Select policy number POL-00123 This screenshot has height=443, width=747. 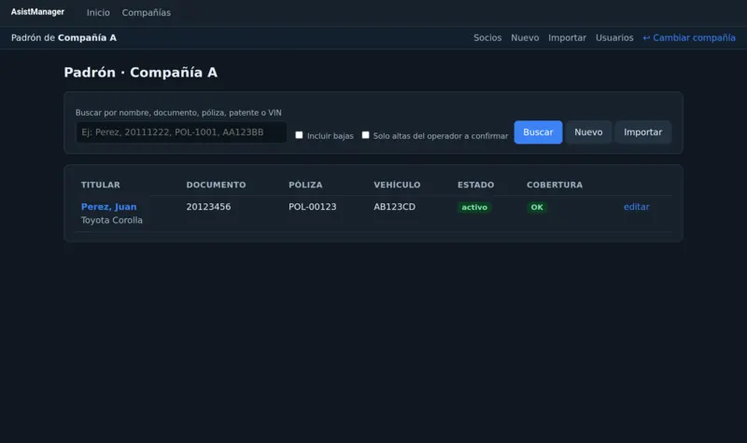point(313,206)
